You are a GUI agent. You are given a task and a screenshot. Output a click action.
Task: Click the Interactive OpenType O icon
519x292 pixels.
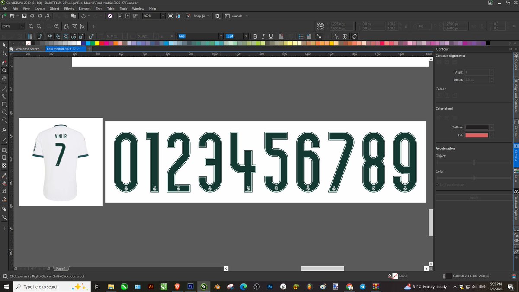[x=355, y=36]
